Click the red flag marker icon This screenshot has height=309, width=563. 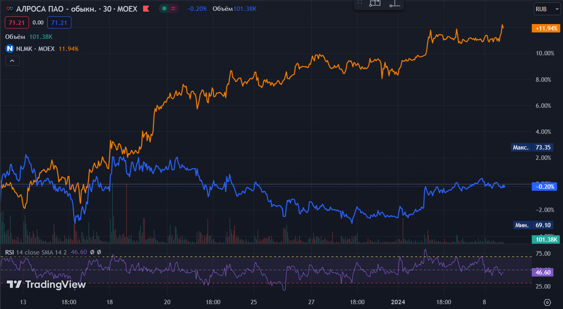coord(145,8)
